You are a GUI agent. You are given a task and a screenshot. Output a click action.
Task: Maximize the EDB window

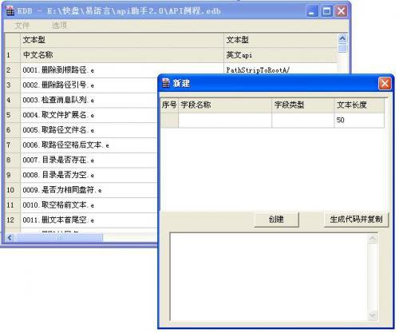pyautogui.click(x=326, y=11)
